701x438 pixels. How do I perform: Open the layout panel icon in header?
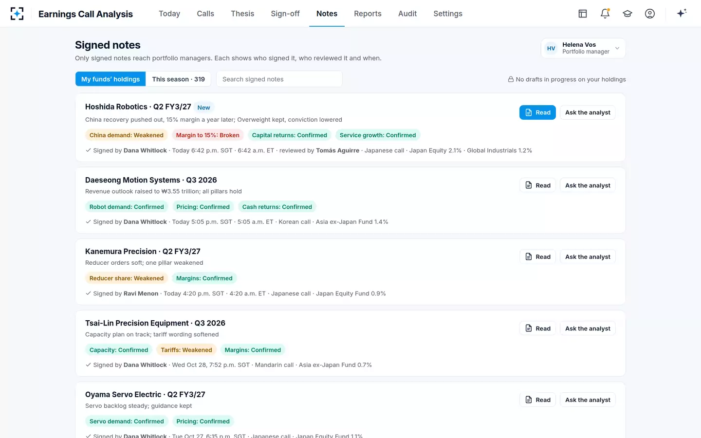pyautogui.click(x=583, y=14)
